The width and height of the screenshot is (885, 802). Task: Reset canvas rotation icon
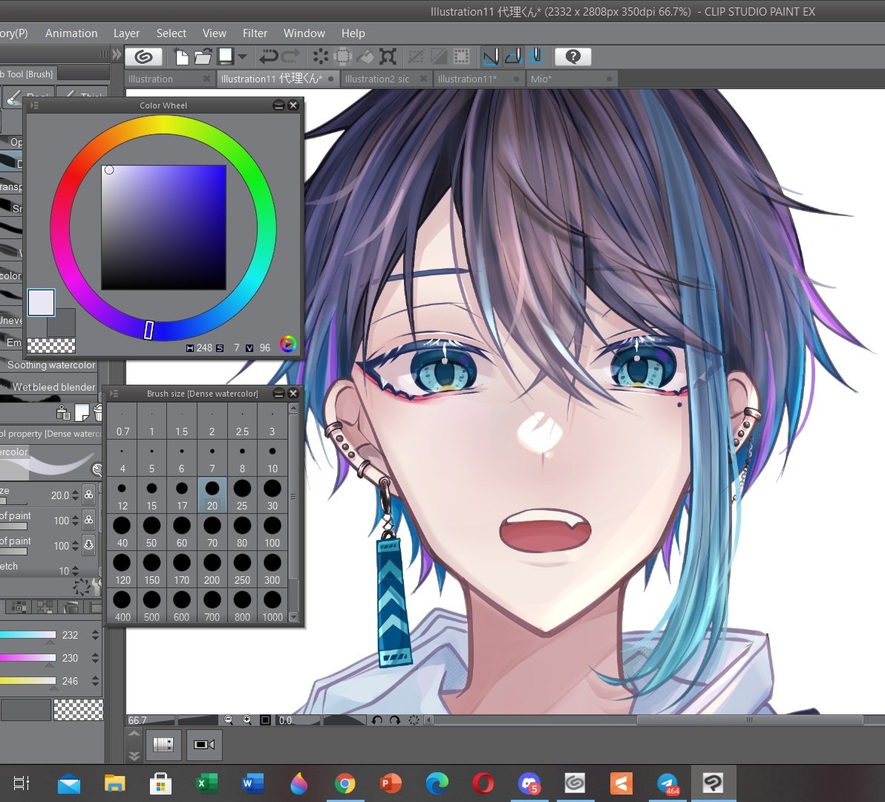pos(414,720)
